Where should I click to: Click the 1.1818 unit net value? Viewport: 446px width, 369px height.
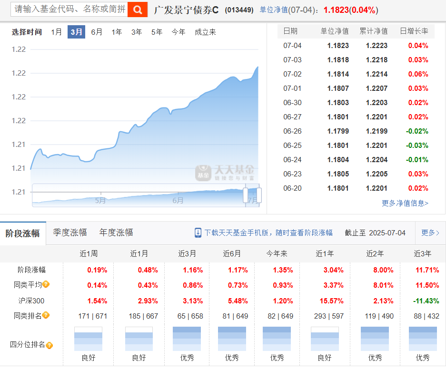(x=338, y=60)
